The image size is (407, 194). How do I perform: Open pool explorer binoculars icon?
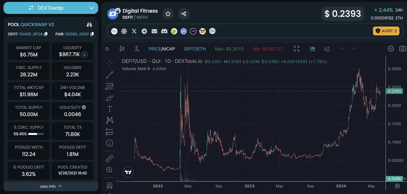pyautogui.click(x=89, y=24)
